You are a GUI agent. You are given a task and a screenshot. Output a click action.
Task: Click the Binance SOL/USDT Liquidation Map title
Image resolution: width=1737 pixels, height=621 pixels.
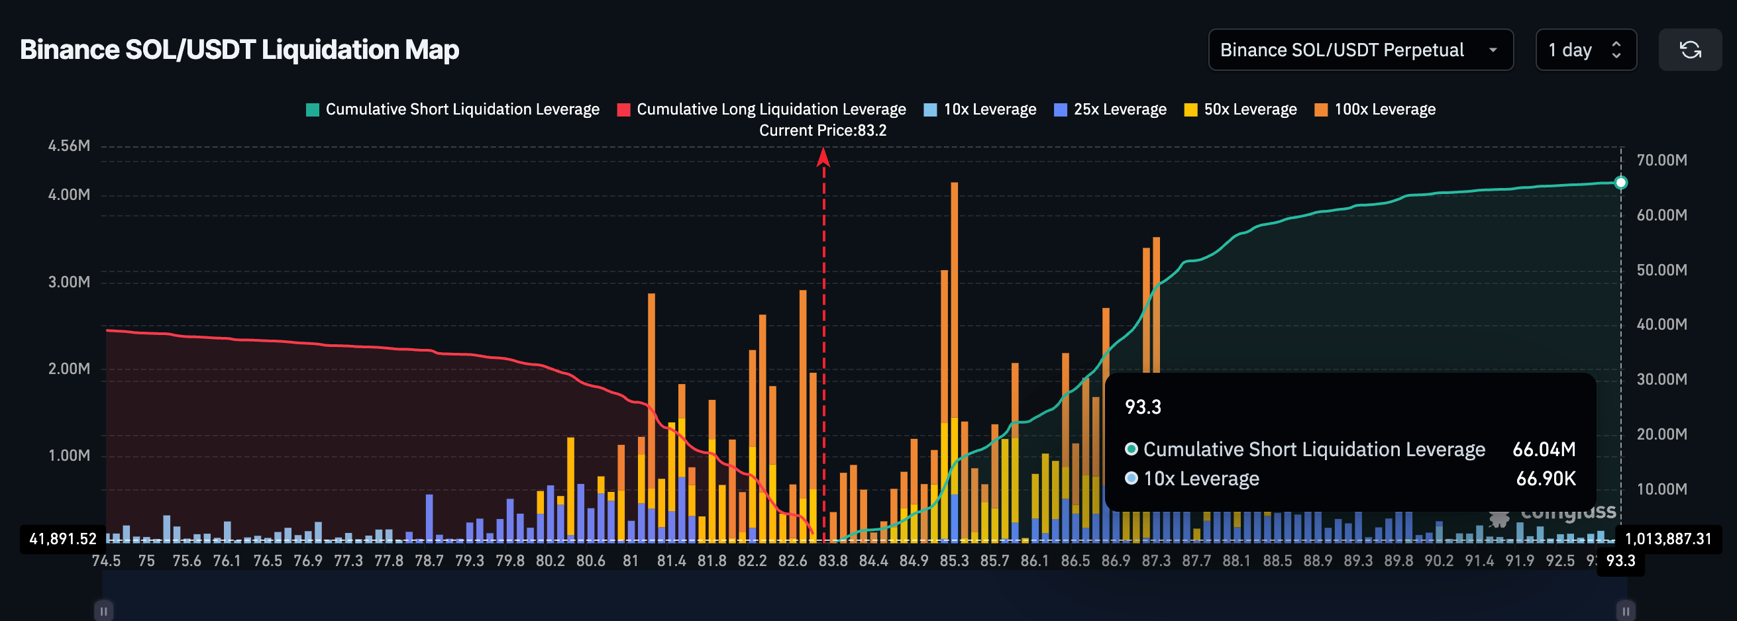coord(239,50)
